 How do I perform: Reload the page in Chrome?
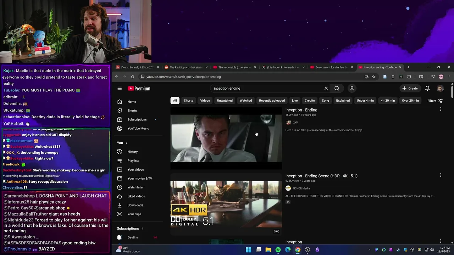coord(132,76)
